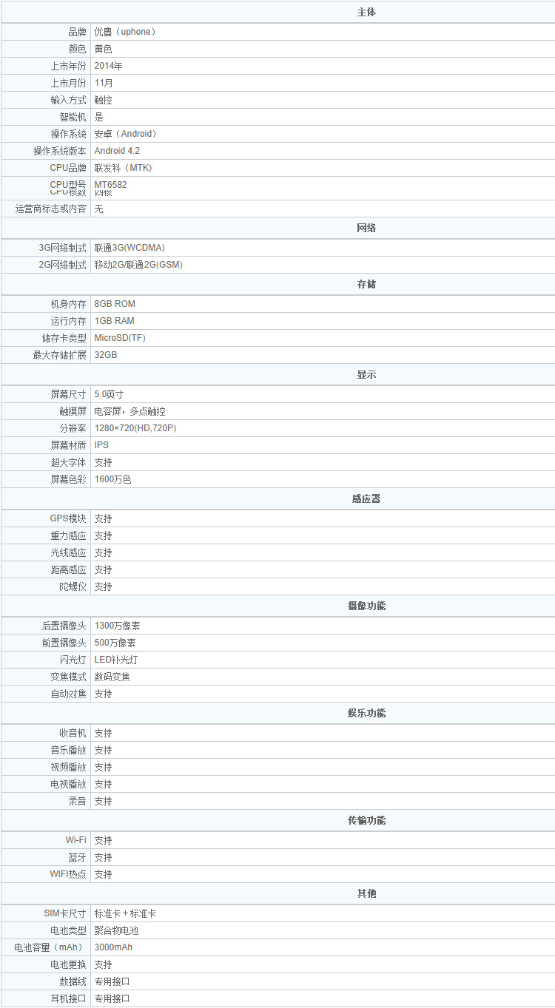Select the battery capacity '3000mAh'
Screen dimensions: 555x1008
[x=114, y=947]
